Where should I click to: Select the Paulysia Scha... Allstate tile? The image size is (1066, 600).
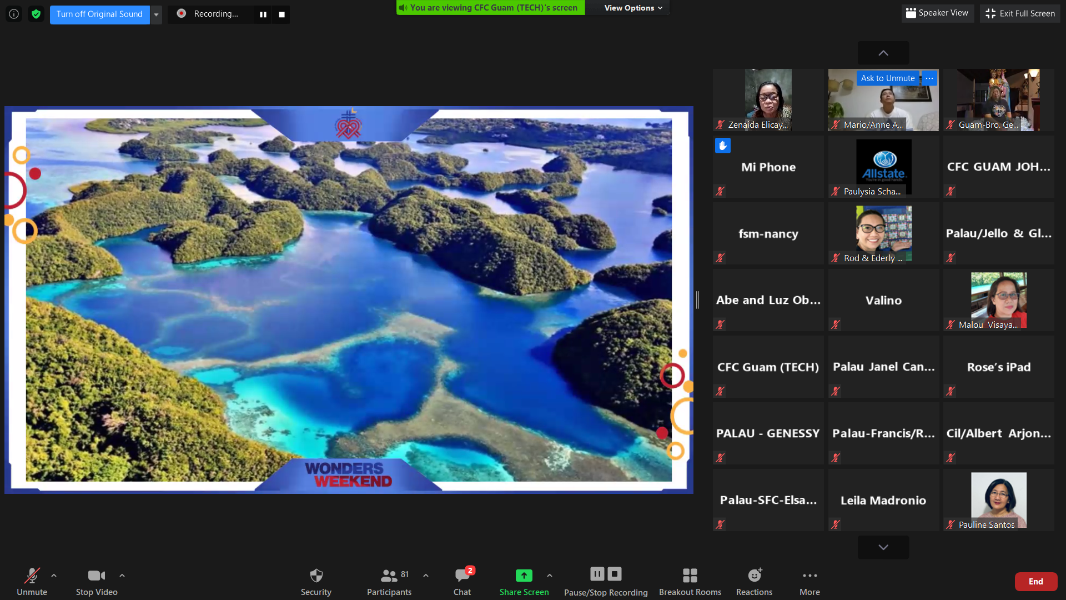point(883,167)
